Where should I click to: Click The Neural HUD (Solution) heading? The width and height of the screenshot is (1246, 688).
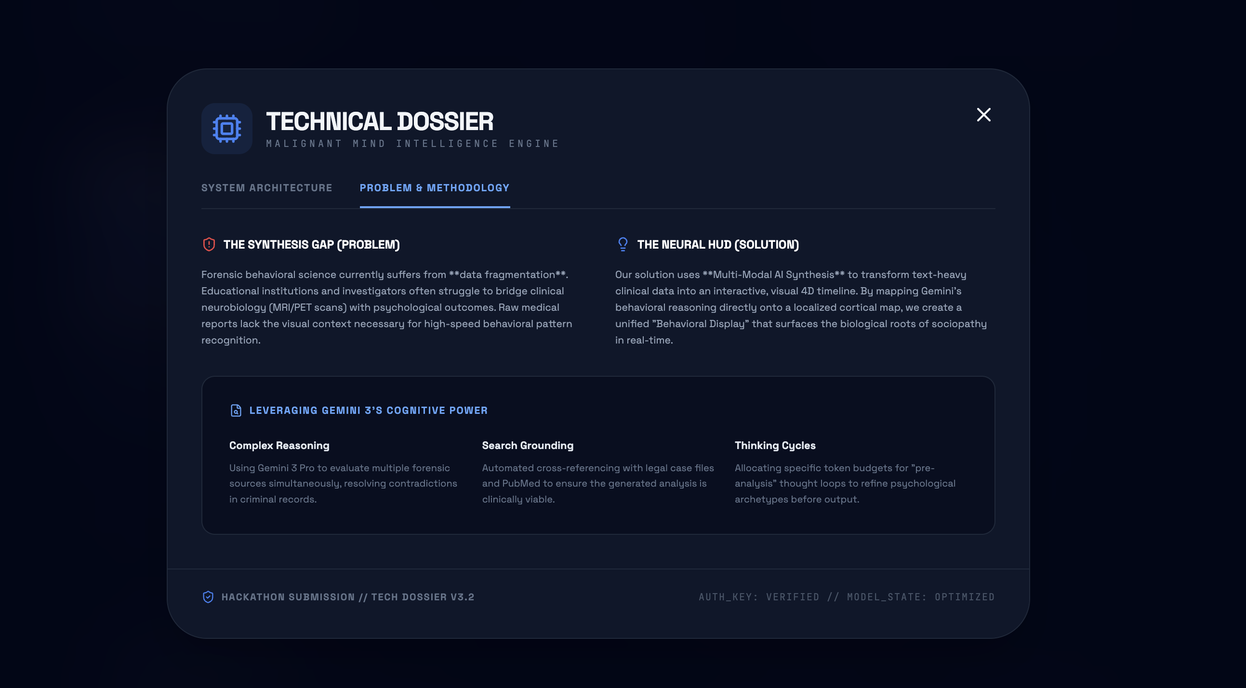[718, 244]
